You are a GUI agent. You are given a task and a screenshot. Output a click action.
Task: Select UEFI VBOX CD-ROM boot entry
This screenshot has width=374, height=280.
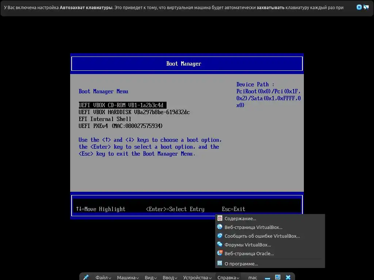pyautogui.click(x=123, y=105)
